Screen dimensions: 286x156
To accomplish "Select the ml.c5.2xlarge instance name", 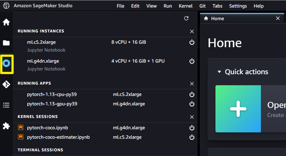I will [41, 42].
